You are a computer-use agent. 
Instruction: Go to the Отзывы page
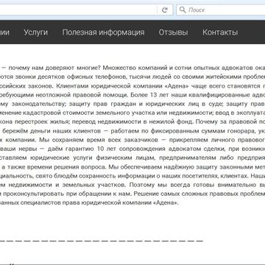pyautogui.click(x=173, y=32)
